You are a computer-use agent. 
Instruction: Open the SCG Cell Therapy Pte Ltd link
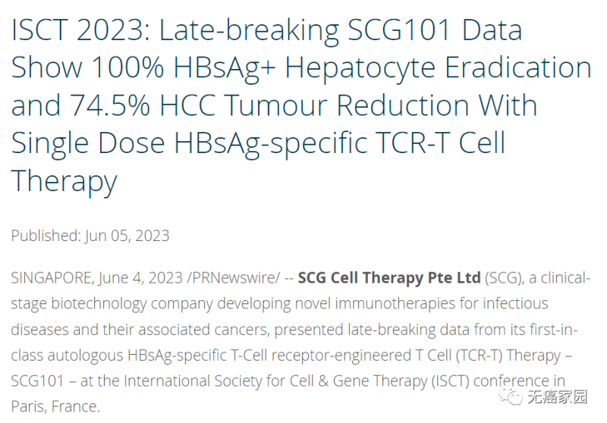click(389, 278)
